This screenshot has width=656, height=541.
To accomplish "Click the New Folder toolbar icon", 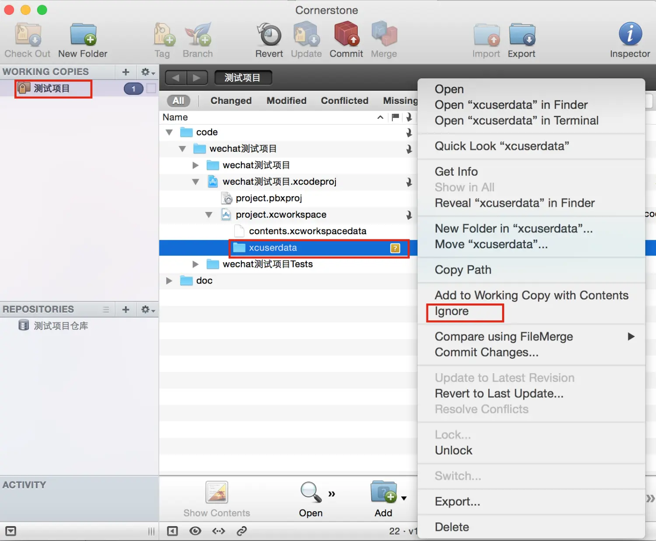I will (83, 35).
